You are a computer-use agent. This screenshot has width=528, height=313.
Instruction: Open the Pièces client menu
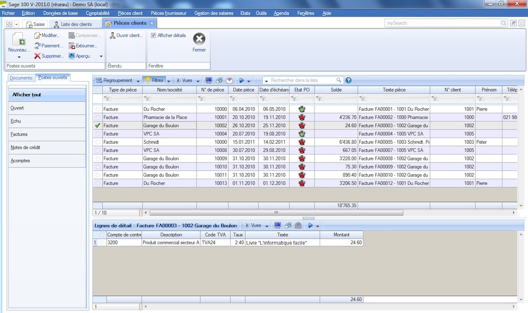tap(130, 13)
